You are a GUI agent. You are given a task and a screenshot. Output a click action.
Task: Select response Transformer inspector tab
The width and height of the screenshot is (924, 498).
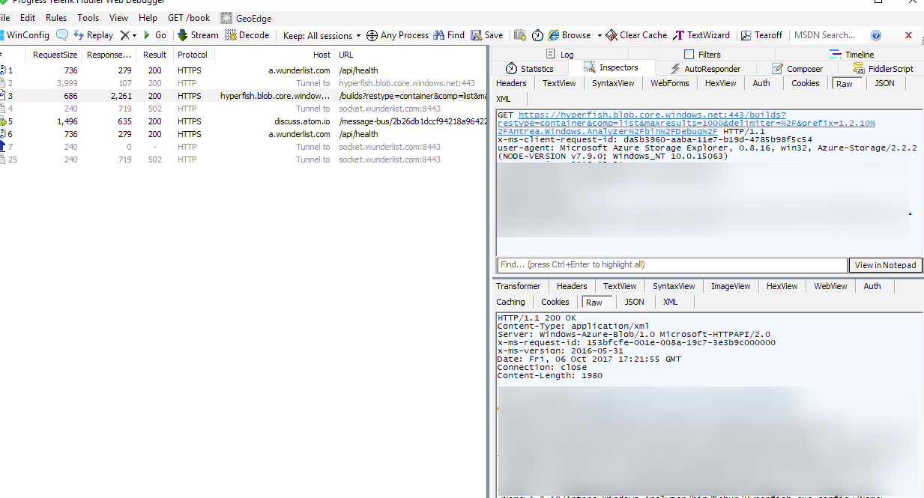(x=518, y=286)
